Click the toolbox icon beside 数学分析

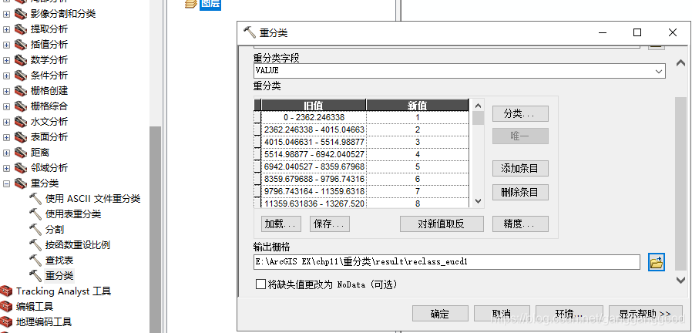coord(20,60)
